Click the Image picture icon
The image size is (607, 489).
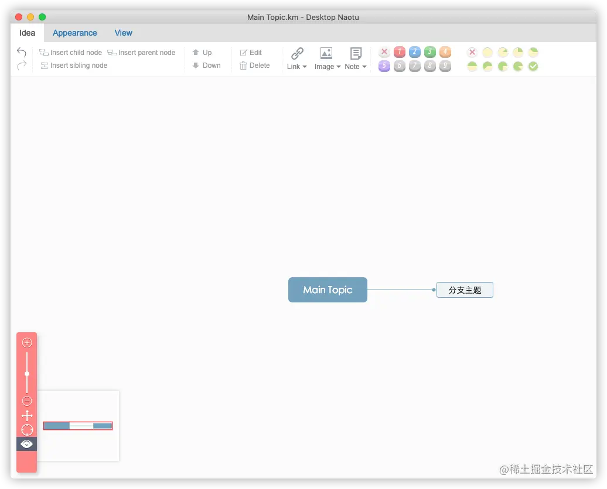326,53
